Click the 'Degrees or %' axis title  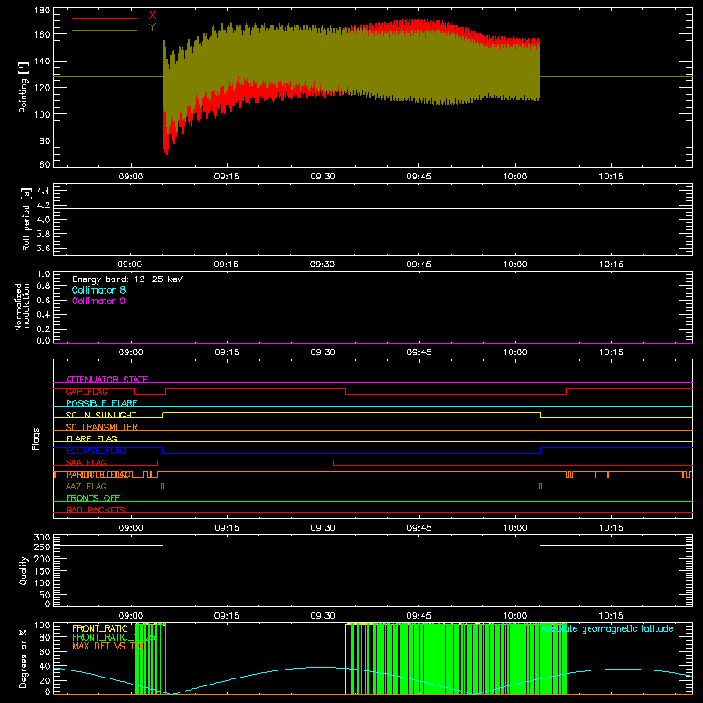tap(24, 658)
